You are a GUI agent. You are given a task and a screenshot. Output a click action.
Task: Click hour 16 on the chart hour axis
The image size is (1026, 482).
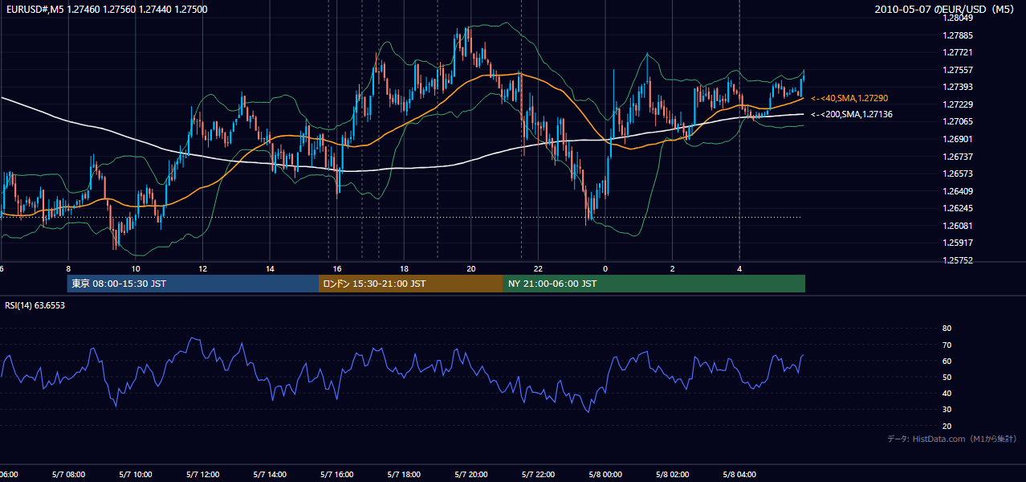[x=337, y=268]
